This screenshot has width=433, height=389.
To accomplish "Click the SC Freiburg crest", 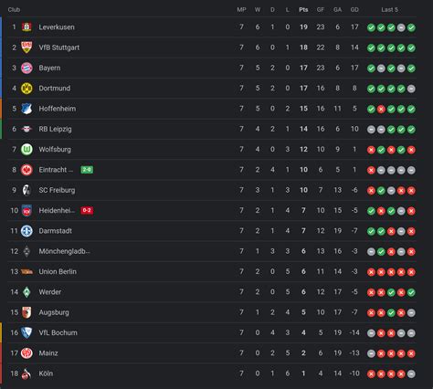I will (x=26, y=190).
